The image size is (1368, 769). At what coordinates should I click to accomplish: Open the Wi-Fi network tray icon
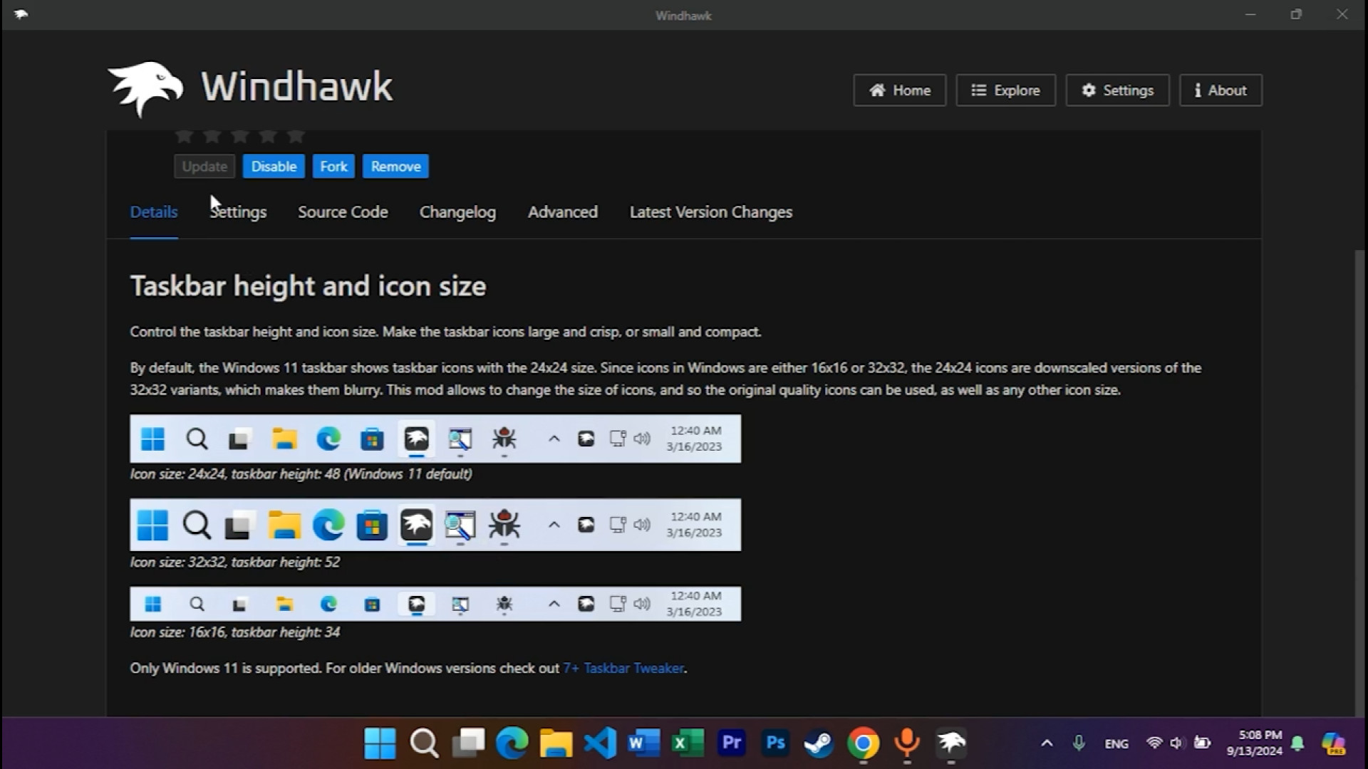[x=1154, y=743]
